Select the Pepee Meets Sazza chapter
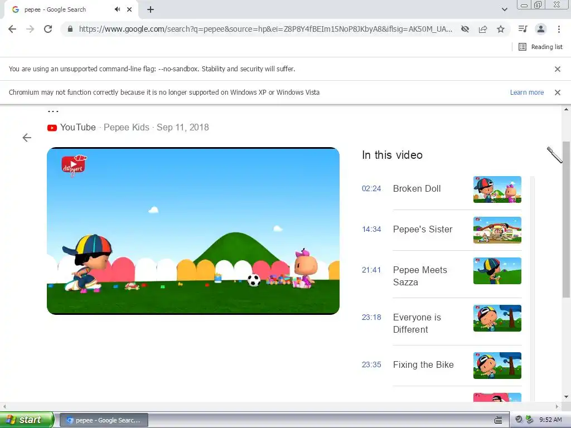This screenshot has width=571, height=428. [420, 276]
